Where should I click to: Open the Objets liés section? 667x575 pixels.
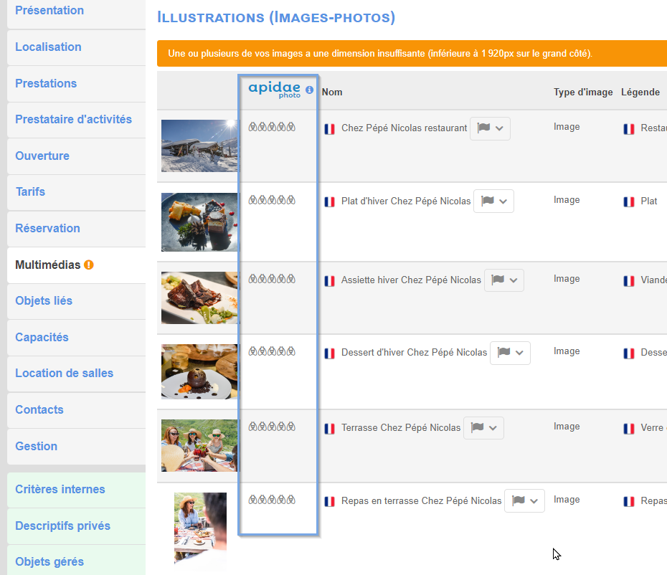(x=77, y=300)
